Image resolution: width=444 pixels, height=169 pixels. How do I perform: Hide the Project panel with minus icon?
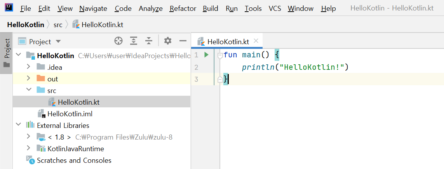click(x=183, y=41)
